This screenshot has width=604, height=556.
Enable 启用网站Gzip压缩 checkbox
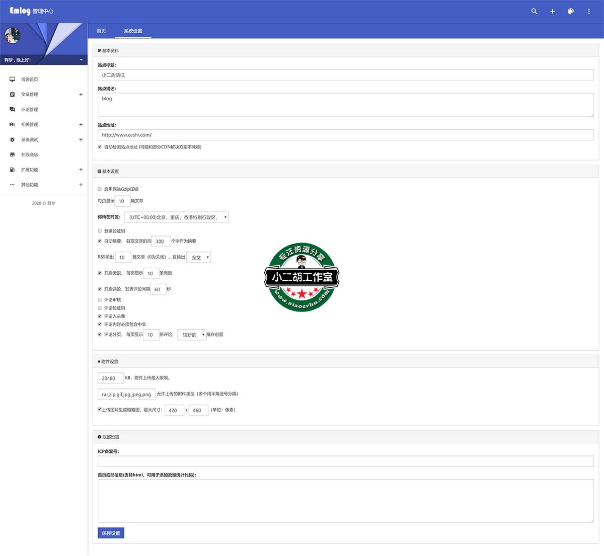point(100,189)
